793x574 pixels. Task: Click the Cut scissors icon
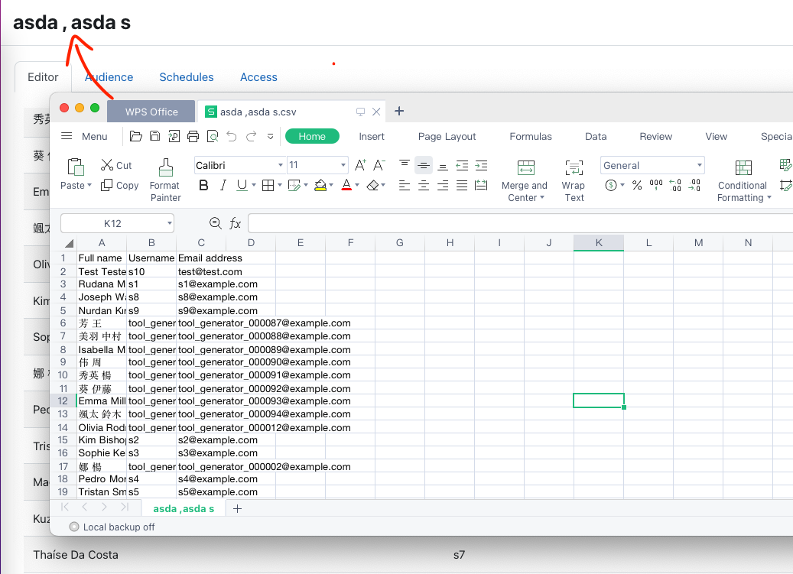pyautogui.click(x=107, y=165)
